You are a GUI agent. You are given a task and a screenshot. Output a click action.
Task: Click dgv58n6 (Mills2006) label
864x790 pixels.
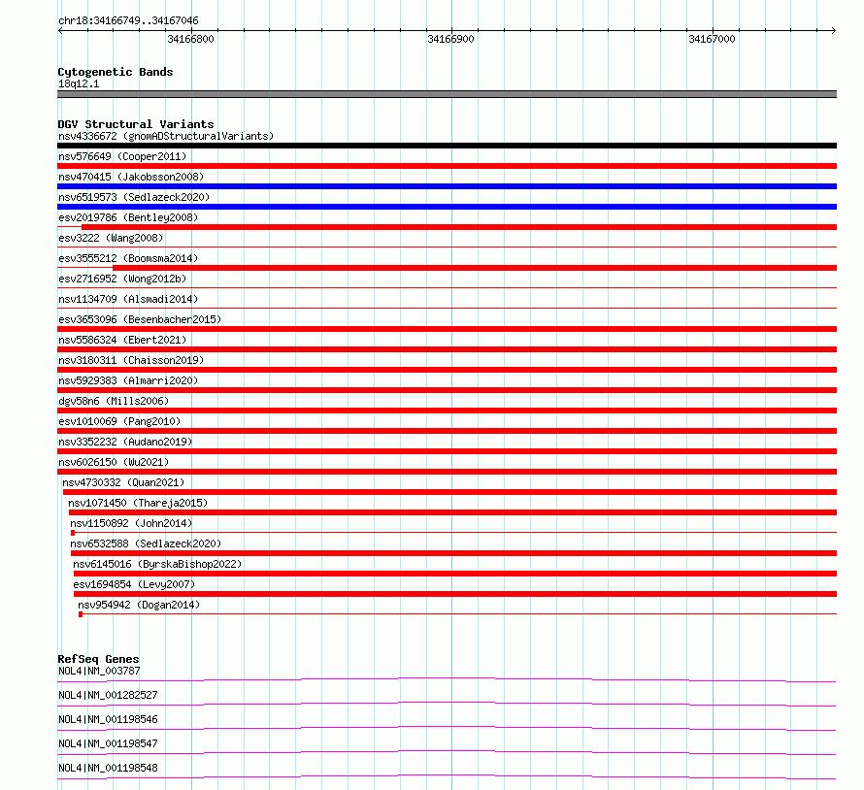coord(114,401)
